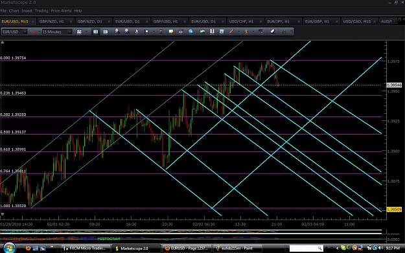Switch to EURUSD - Page 1257 Firefox window

coord(187,248)
